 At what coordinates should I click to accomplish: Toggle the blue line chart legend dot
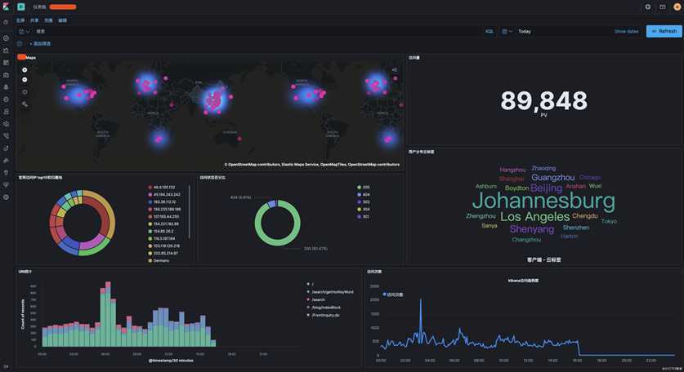pyautogui.click(x=384, y=294)
